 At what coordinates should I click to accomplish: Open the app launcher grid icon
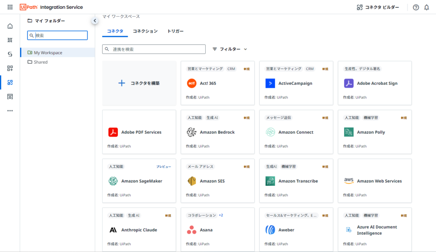click(10, 7)
